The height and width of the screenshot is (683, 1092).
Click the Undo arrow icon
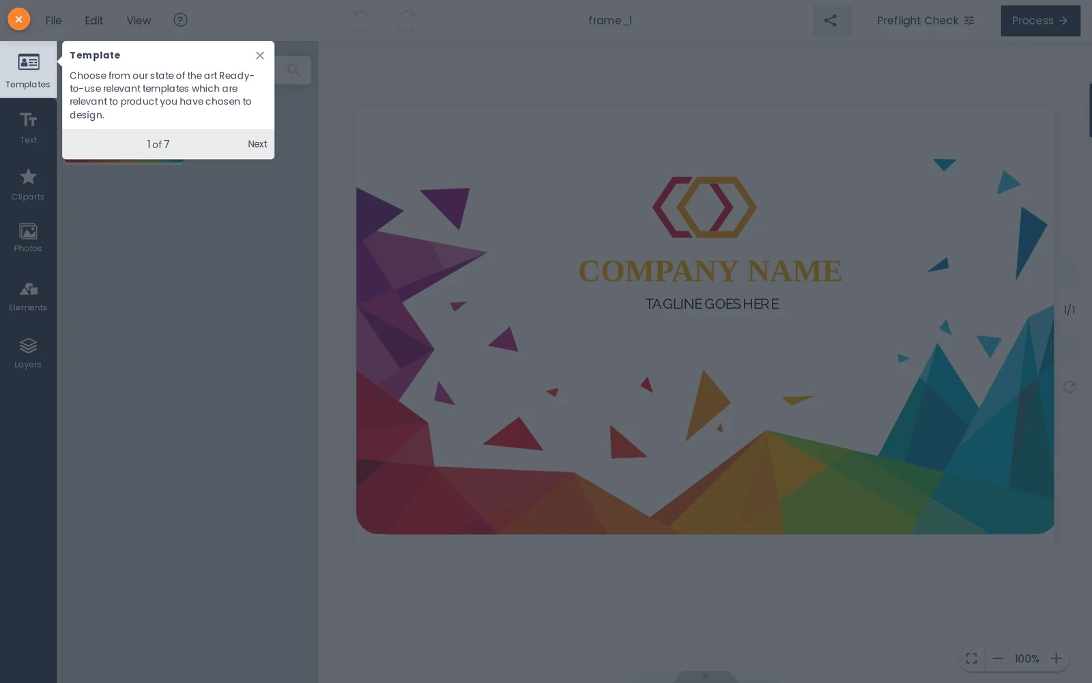click(360, 14)
